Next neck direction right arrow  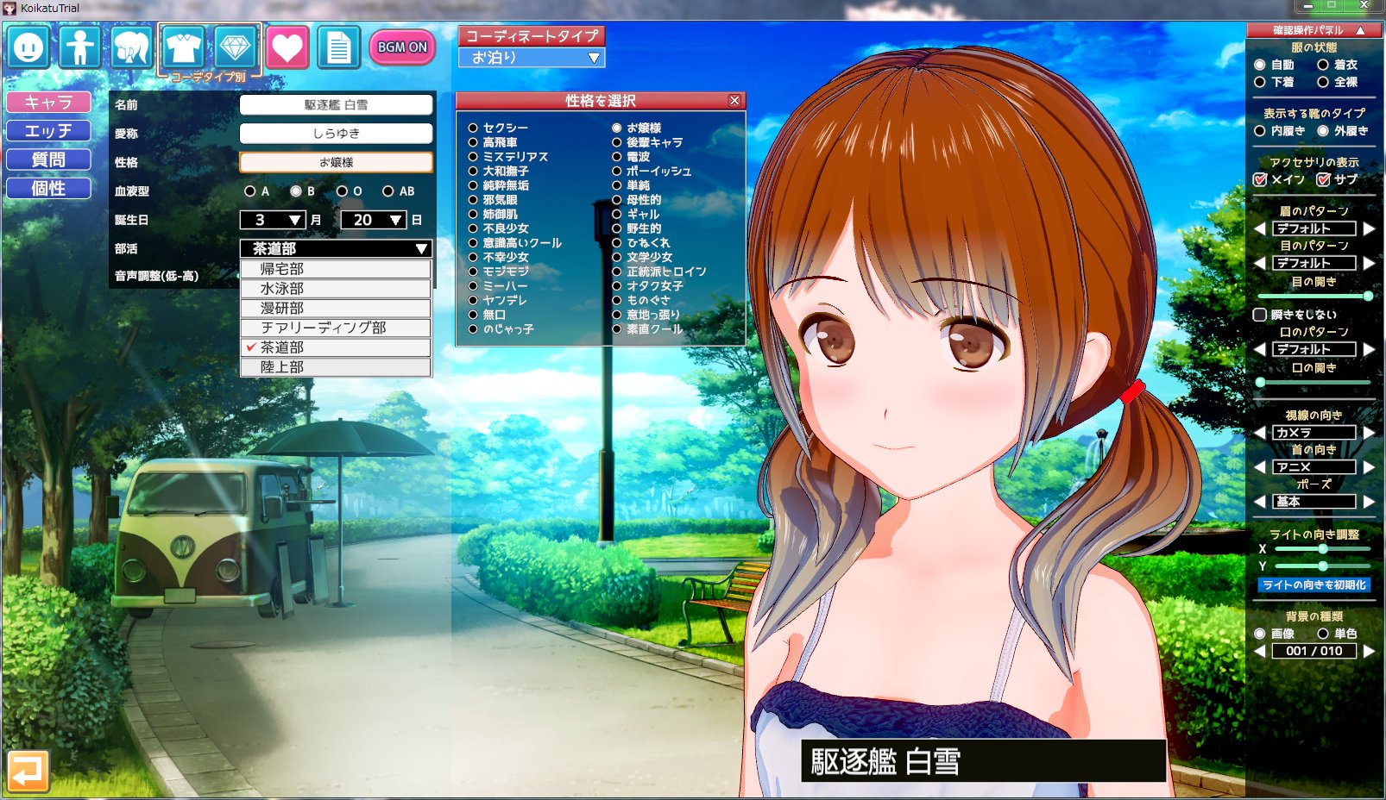coord(1369,467)
